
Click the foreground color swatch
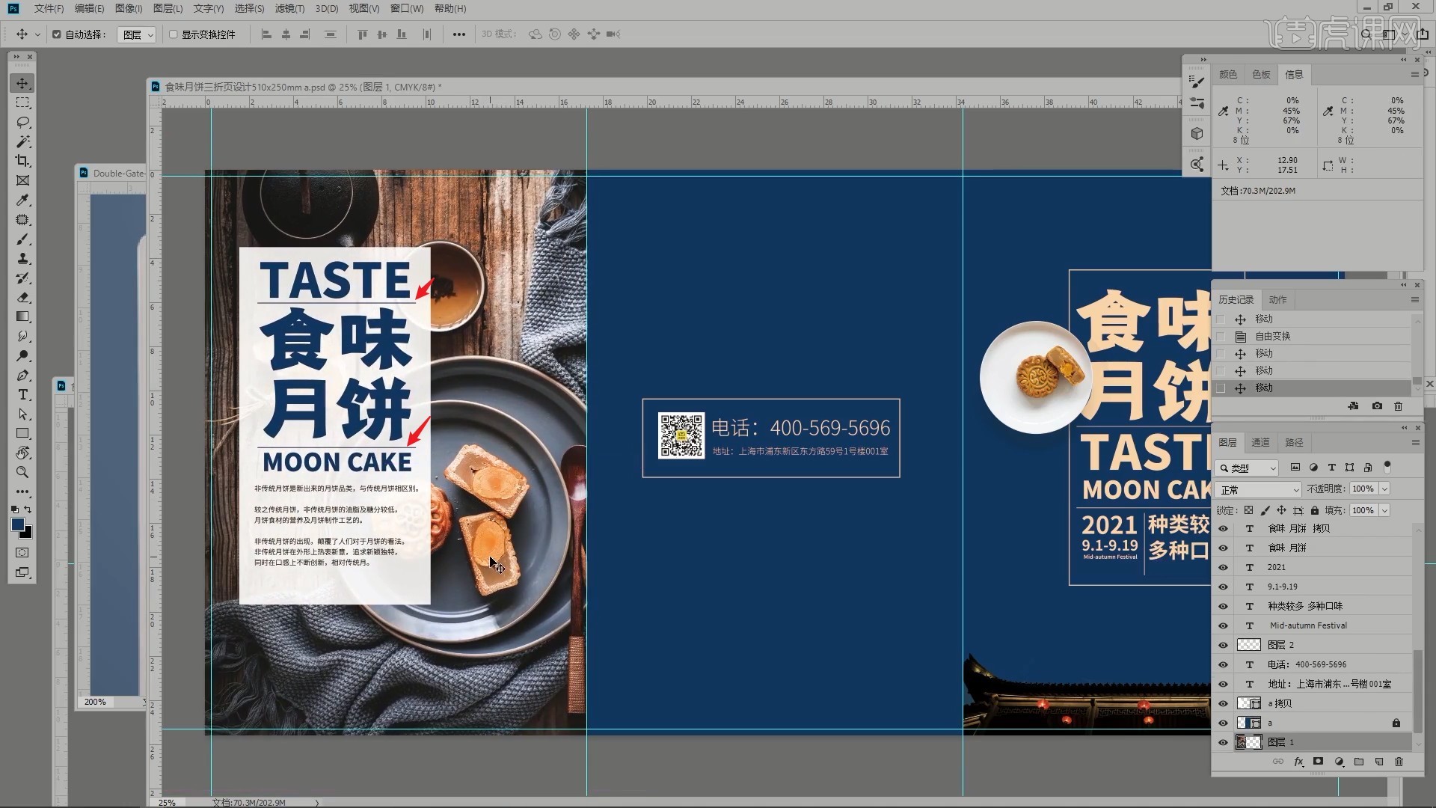click(x=18, y=524)
